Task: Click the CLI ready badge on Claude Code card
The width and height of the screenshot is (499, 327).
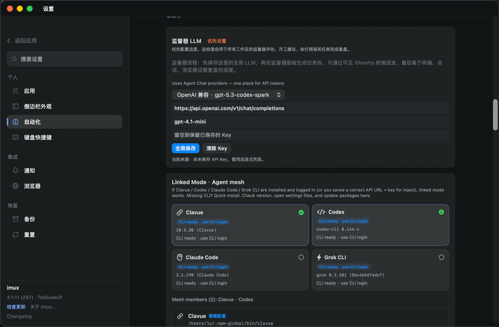Action: [203, 267]
